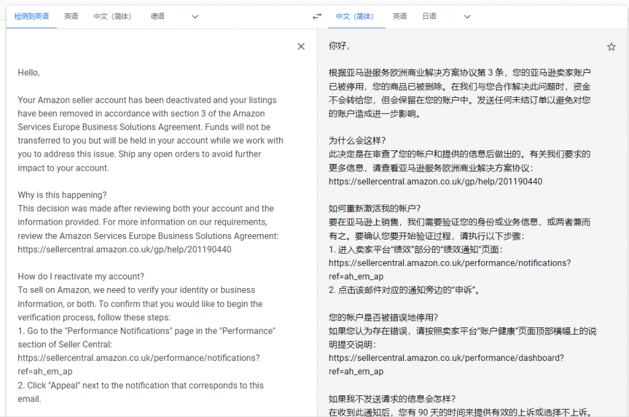
Task: Select the 检测到英语 source tab
Action: pos(31,16)
